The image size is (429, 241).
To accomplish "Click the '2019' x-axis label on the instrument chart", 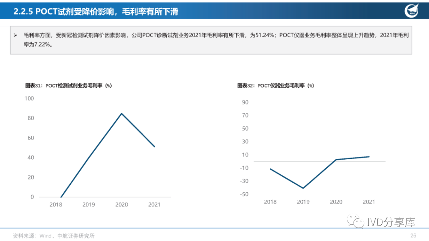I will pos(303,202).
